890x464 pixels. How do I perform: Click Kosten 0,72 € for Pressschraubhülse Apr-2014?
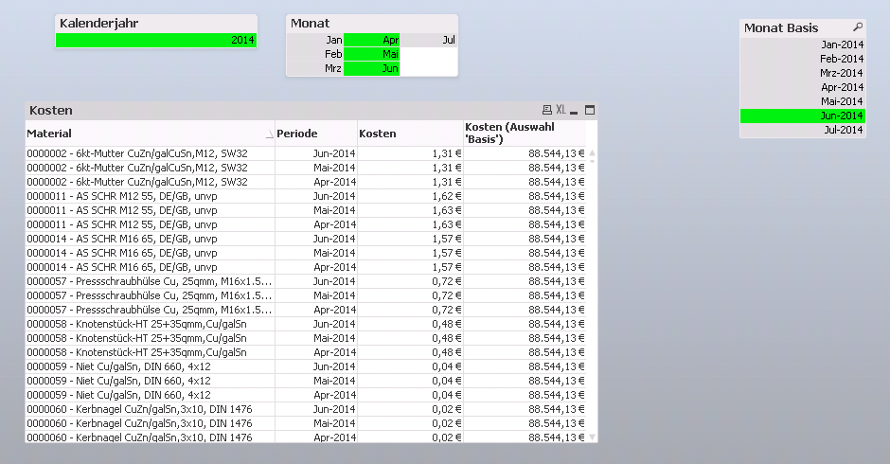point(410,310)
